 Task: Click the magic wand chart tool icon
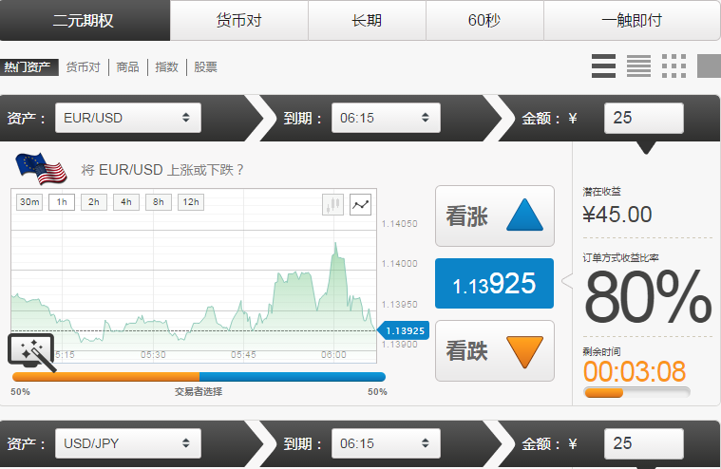tap(31, 351)
